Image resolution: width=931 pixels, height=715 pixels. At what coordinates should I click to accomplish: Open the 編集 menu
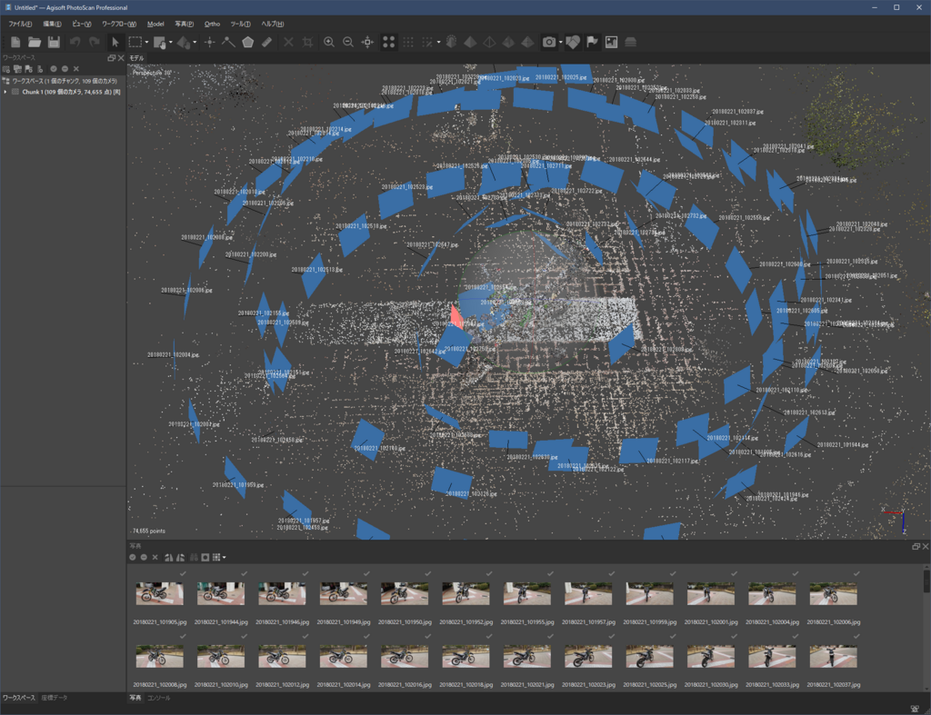pos(52,24)
